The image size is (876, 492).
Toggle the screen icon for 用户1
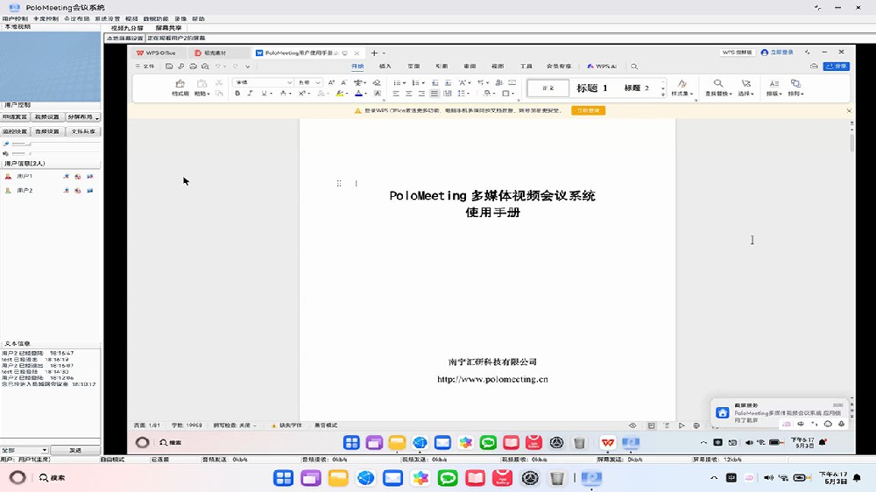pyautogui.click(x=89, y=176)
